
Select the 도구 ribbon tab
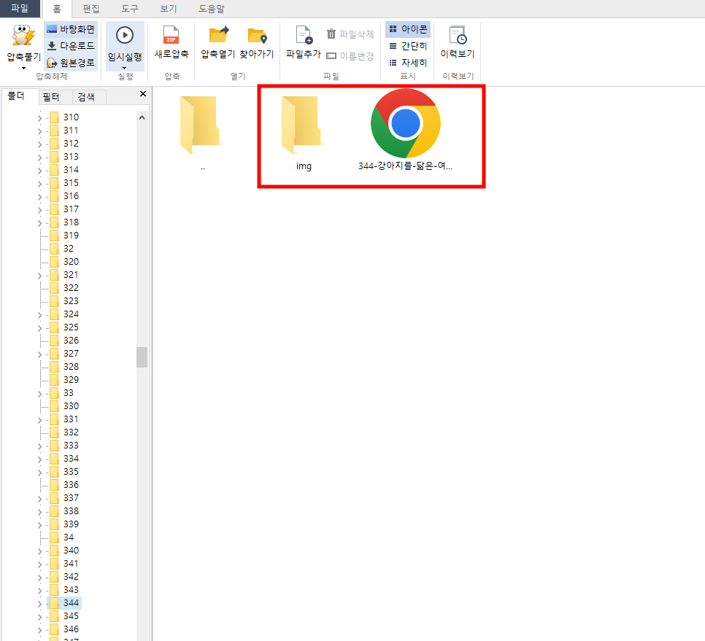coord(130,9)
